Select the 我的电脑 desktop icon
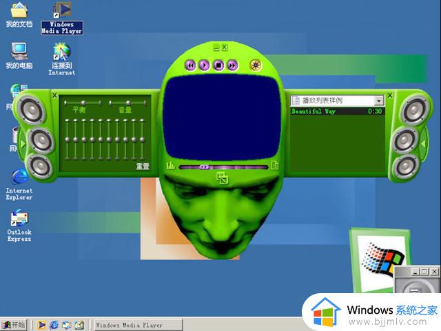This screenshot has height=331, width=441. point(19,56)
